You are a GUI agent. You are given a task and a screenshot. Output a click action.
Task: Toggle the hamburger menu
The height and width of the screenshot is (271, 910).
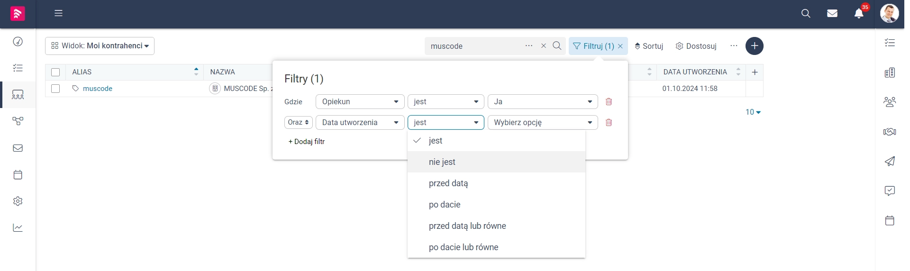coord(58,13)
